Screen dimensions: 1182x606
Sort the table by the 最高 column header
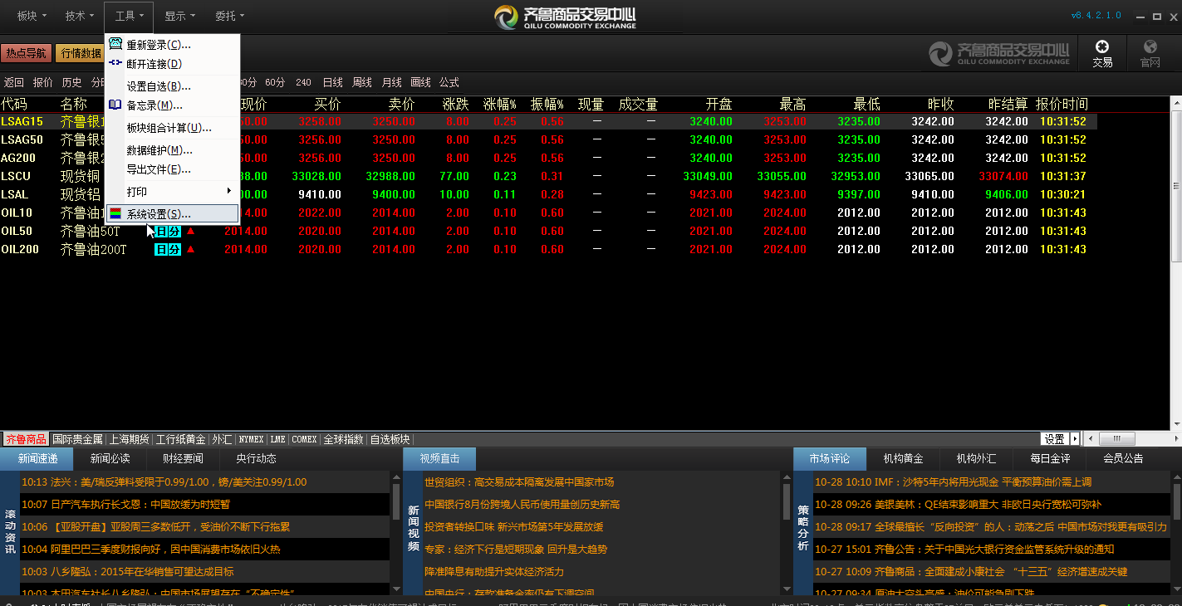coord(792,104)
